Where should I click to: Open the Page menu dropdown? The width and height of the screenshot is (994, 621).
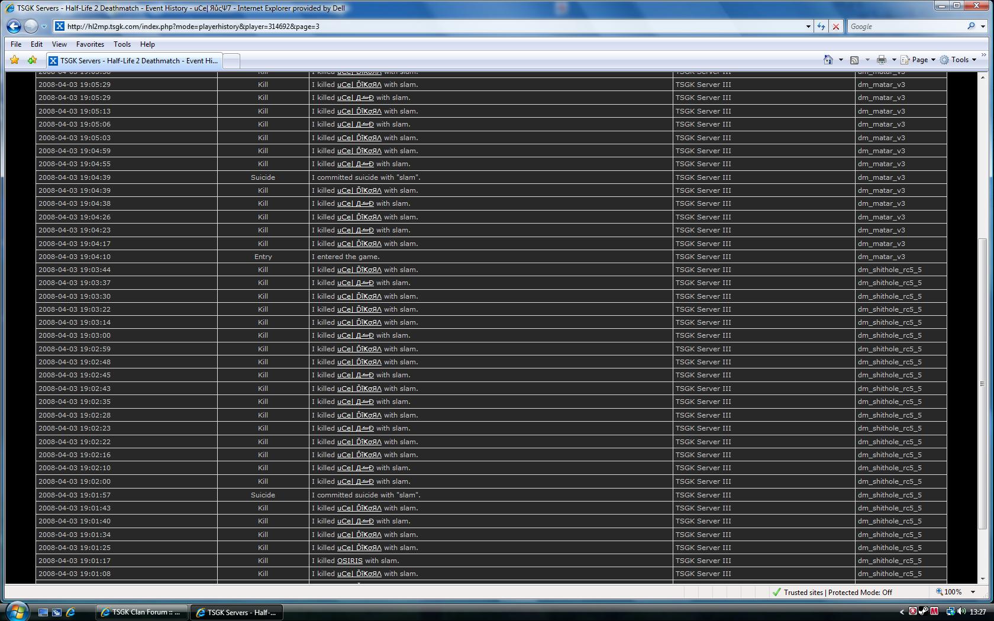pyautogui.click(x=918, y=60)
